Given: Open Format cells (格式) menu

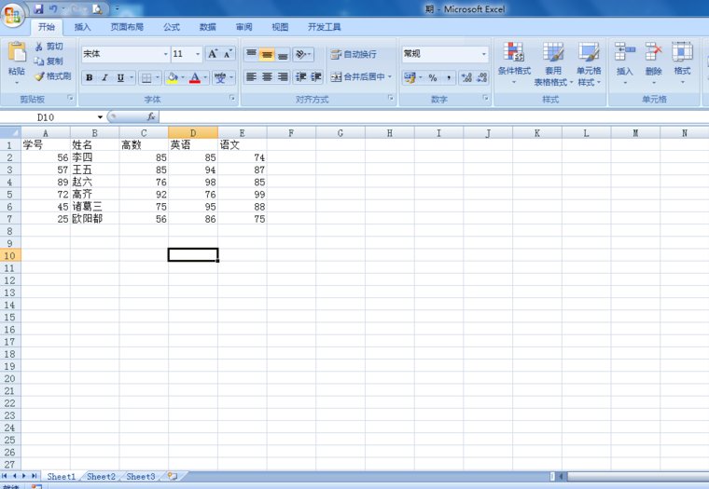Looking at the screenshot, I should point(682,63).
